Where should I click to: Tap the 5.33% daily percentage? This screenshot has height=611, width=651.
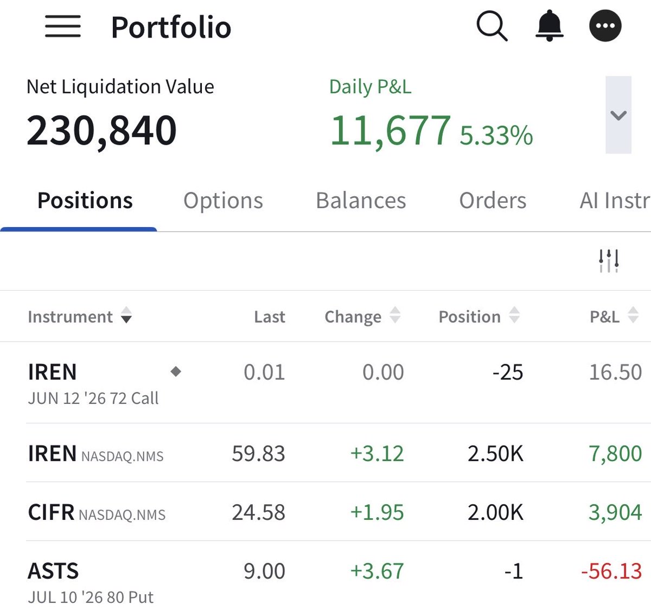pyautogui.click(x=496, y=136)
